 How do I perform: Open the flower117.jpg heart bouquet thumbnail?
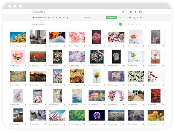18,57
